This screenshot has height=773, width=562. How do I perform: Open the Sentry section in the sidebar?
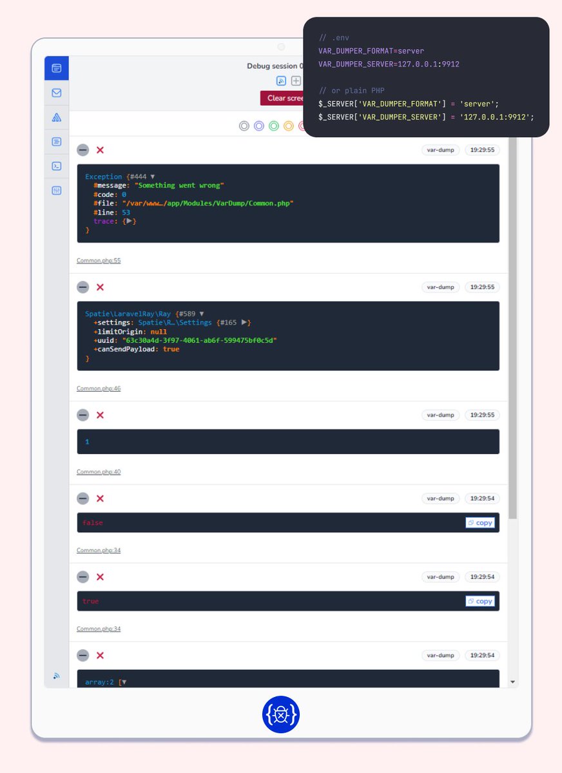[57, 117]
